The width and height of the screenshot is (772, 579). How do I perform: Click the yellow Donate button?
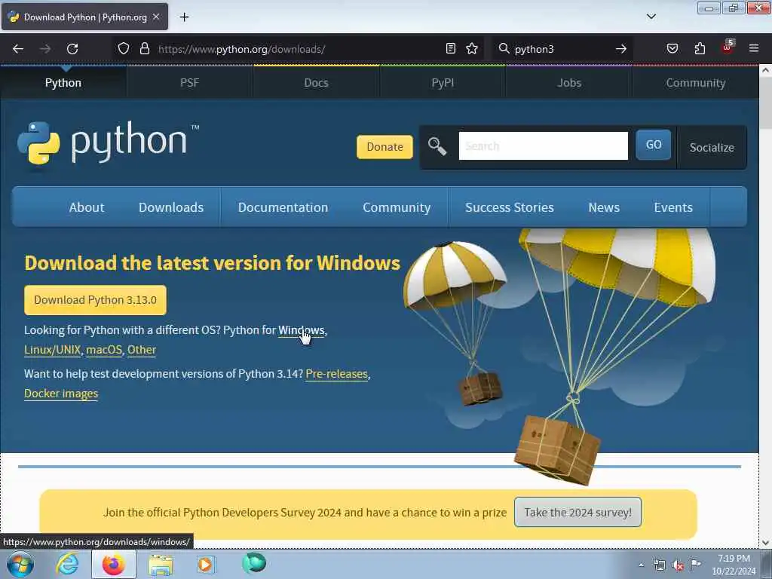tap(384, 147)
